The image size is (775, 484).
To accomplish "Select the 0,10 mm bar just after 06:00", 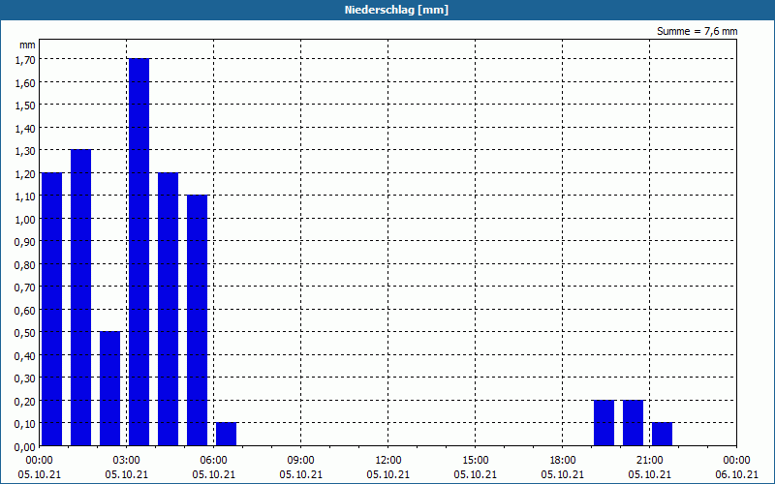I will click(227, 434).
